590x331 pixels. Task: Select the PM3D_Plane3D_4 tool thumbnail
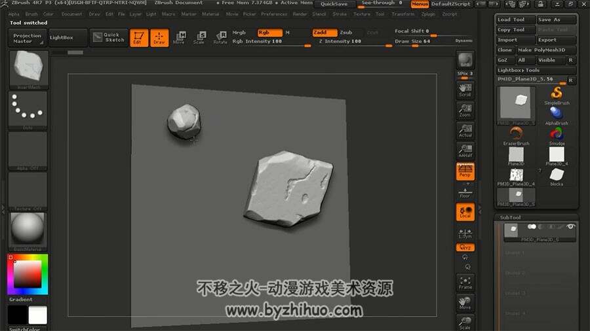[x=516, y=177]
